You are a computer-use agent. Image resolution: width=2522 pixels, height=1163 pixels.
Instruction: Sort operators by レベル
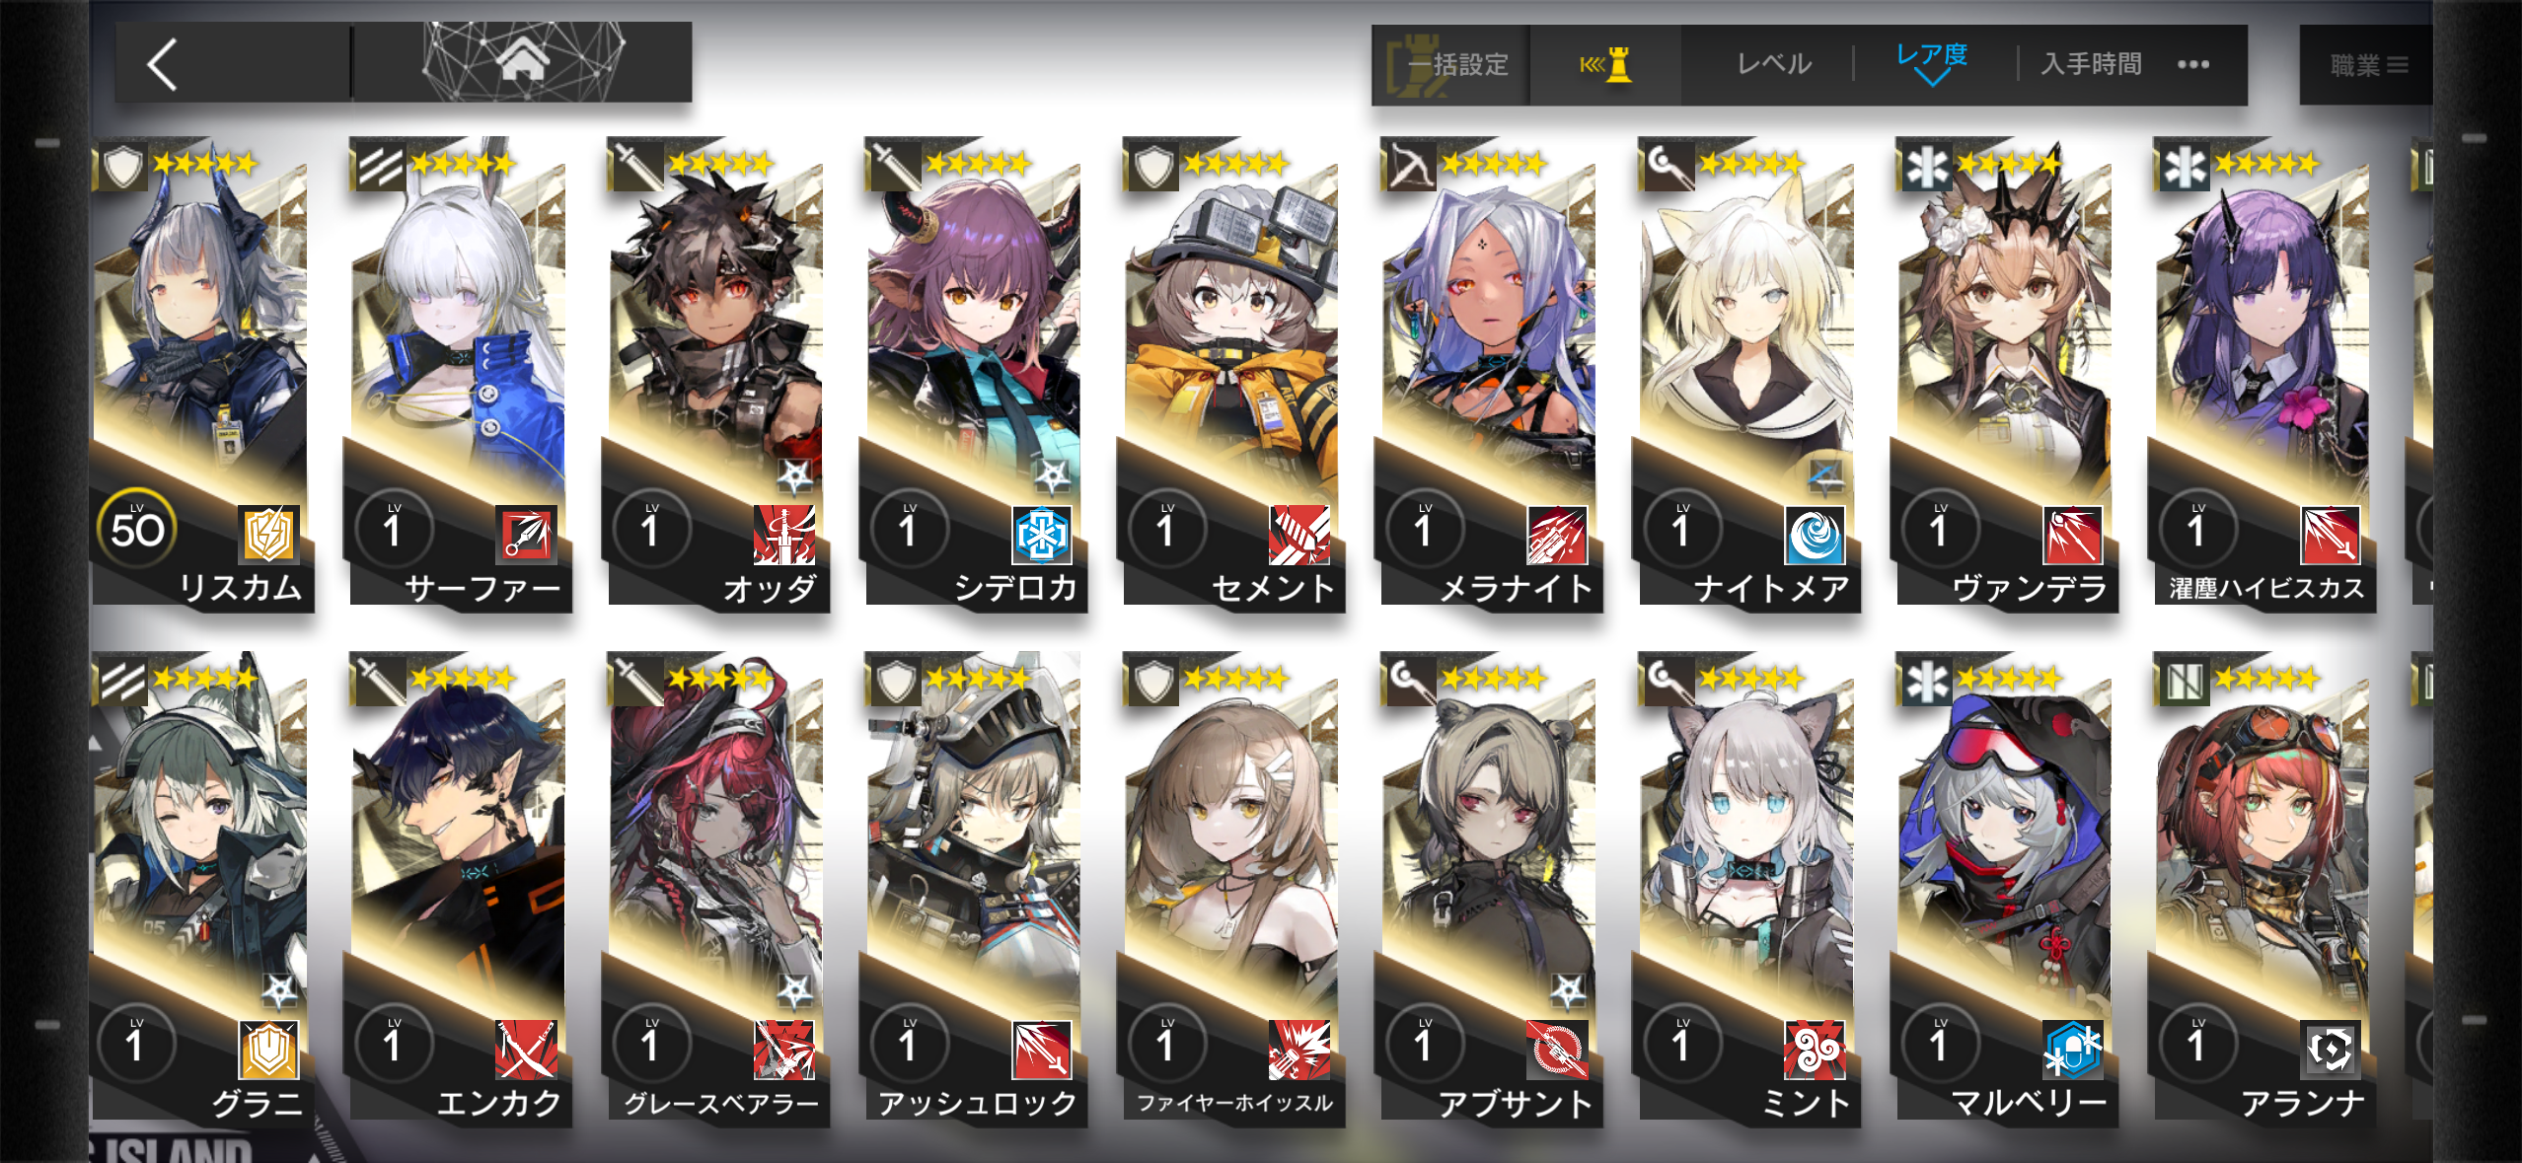pos(1774,64)
